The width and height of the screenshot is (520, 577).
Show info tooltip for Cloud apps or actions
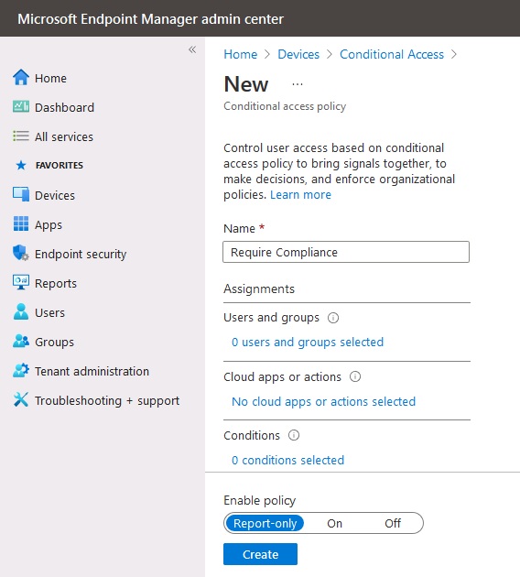355,376
